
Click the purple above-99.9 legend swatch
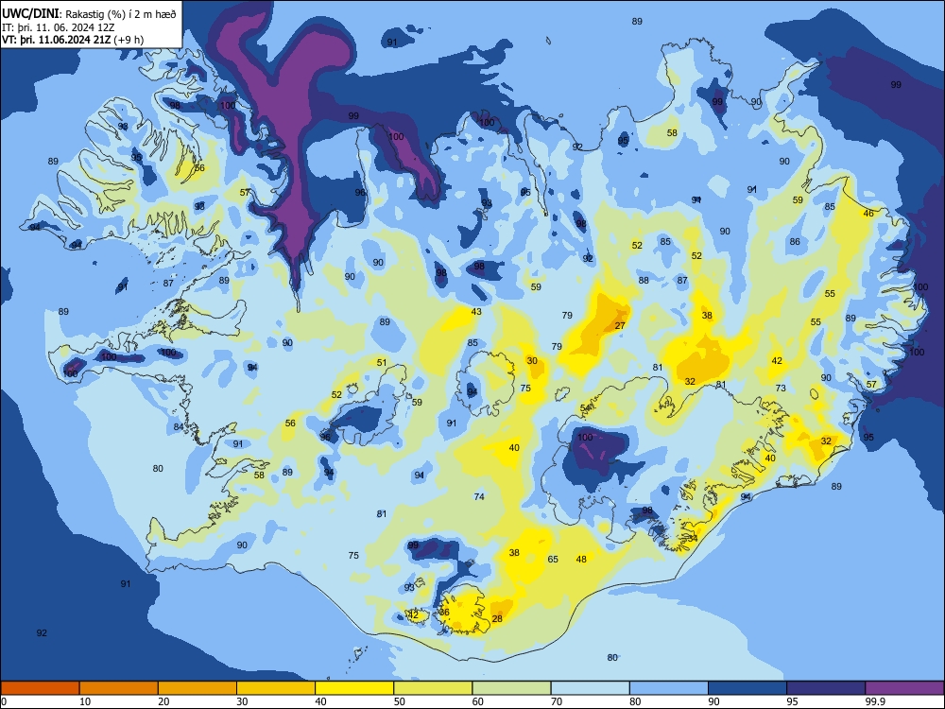[x=904, y=688]
